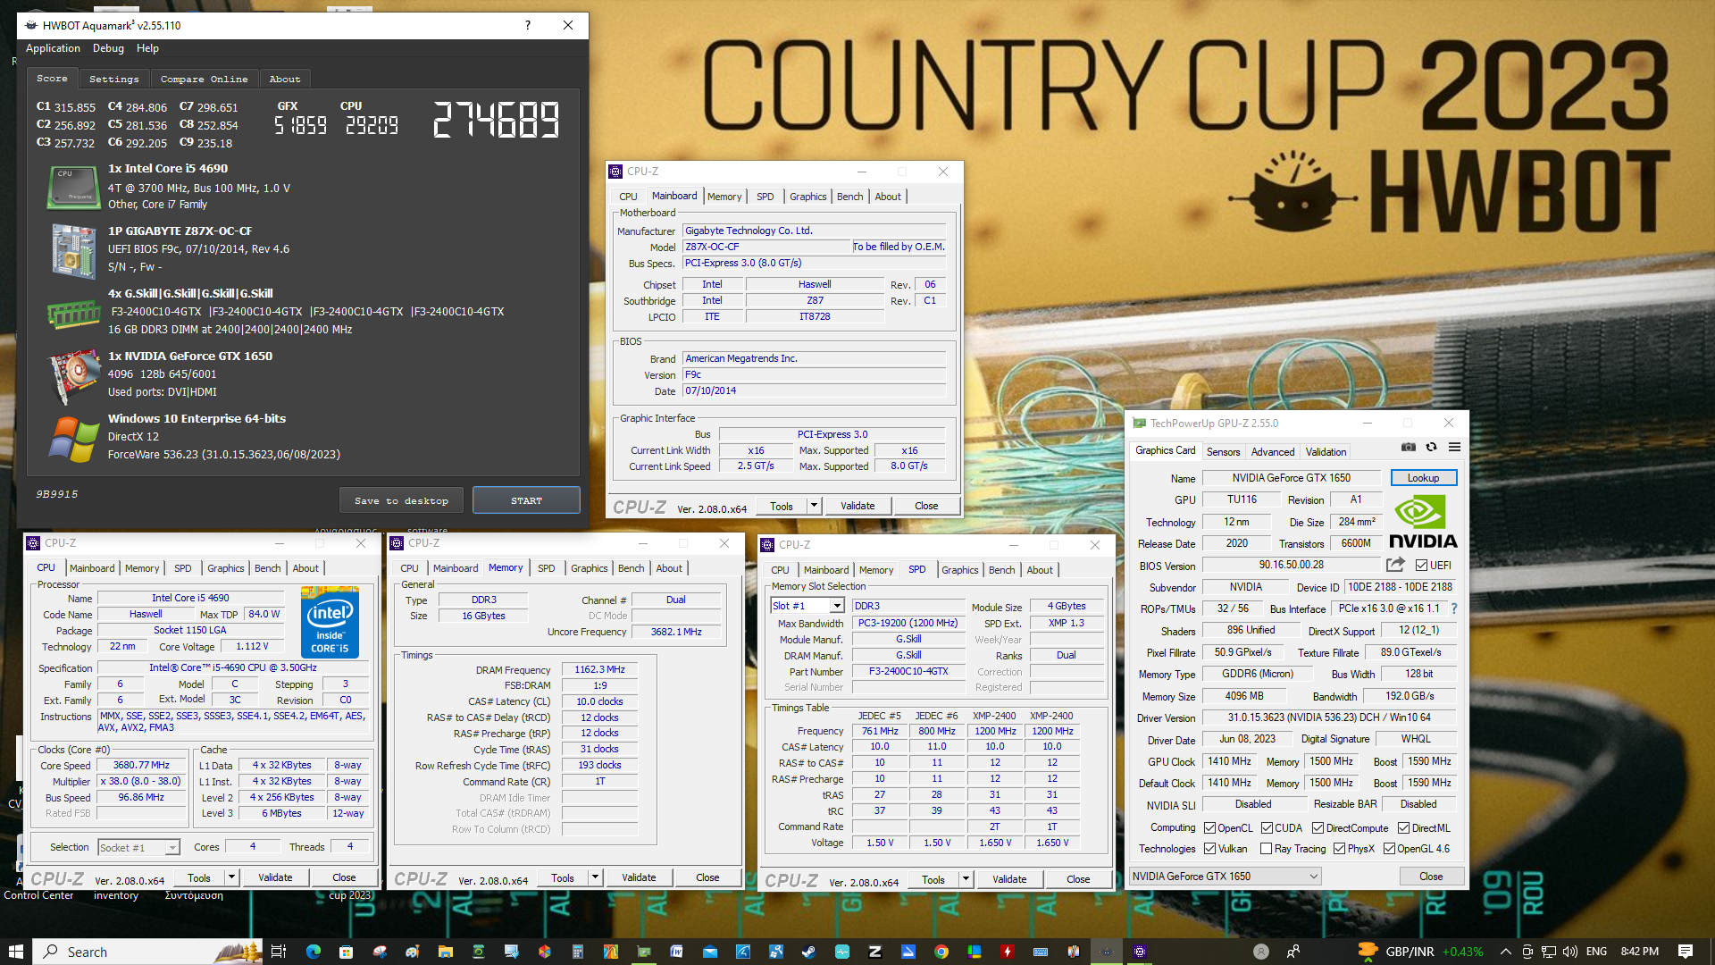This screenshot has height=965, width=1715.
Task: Toggle the OpenGL 4.6 checkbox in GPU-Z
Action: pyautogui.click(x=1389, y=849)
